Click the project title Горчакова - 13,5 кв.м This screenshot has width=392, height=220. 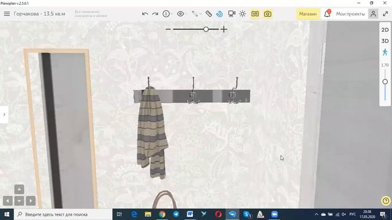39,14
